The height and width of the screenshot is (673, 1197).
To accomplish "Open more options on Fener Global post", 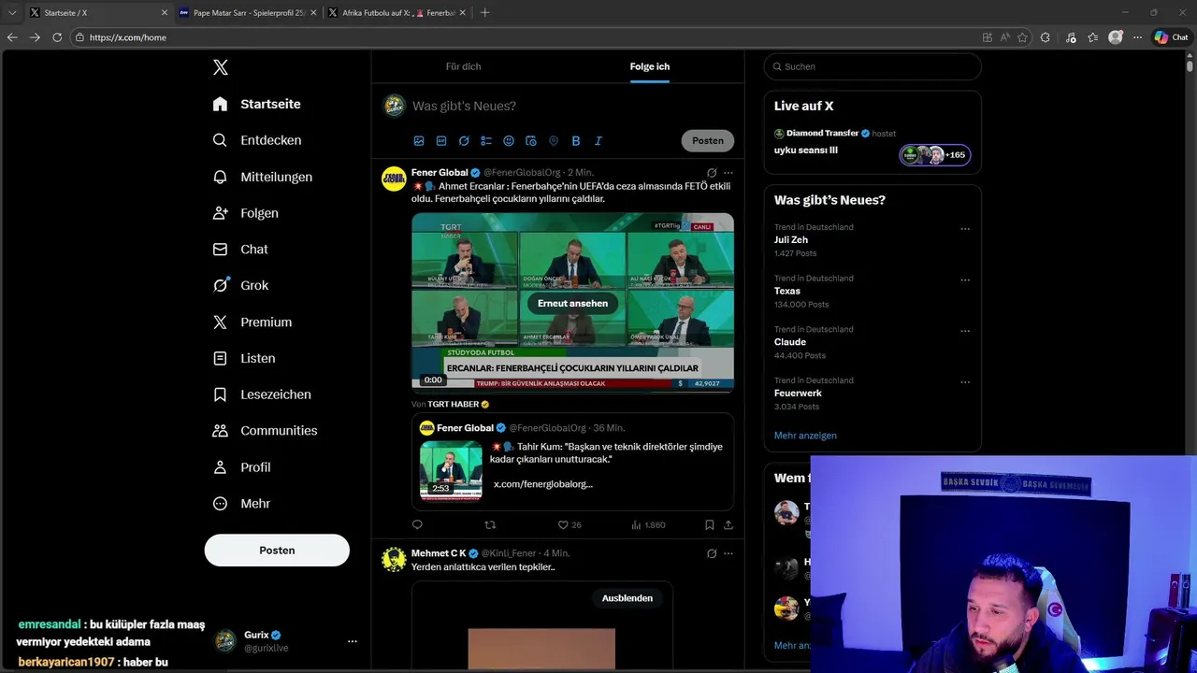I will pos(728,173).
